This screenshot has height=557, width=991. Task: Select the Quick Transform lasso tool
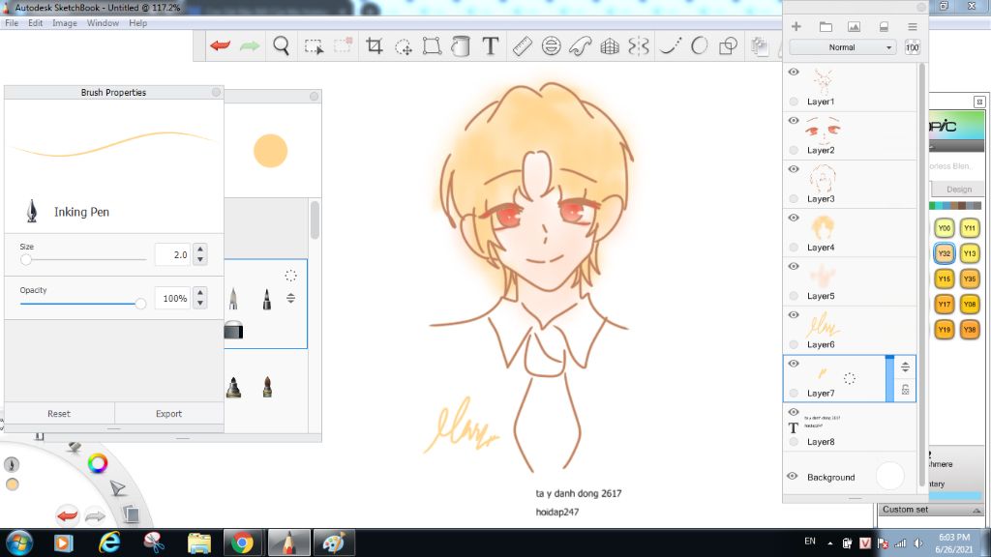tap(404, 46)
